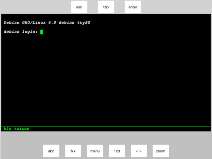
Task: Tap the zoom button
Action: pyautogui.click(x=161, y=151)
